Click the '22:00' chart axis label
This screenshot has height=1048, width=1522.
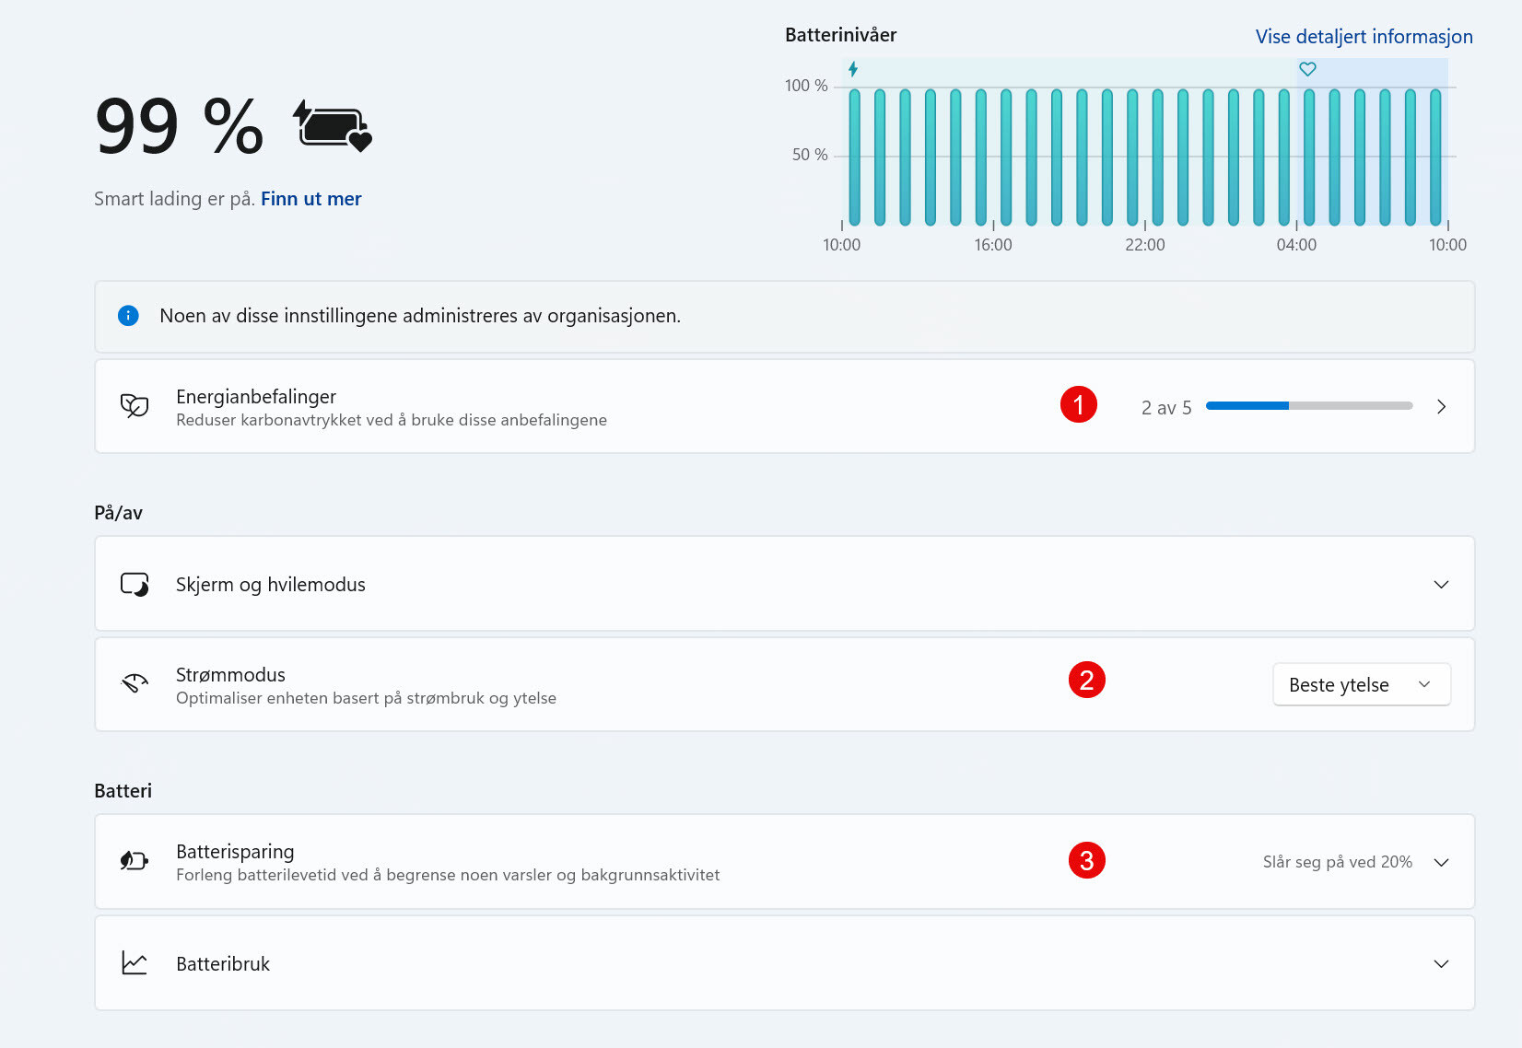1145,245
